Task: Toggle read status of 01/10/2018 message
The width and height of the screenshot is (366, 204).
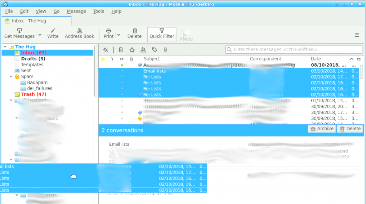Action: point(122,101)
